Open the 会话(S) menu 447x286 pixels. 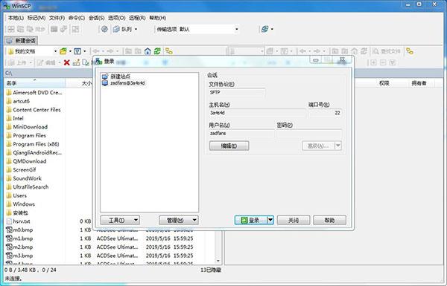(96, 18)
